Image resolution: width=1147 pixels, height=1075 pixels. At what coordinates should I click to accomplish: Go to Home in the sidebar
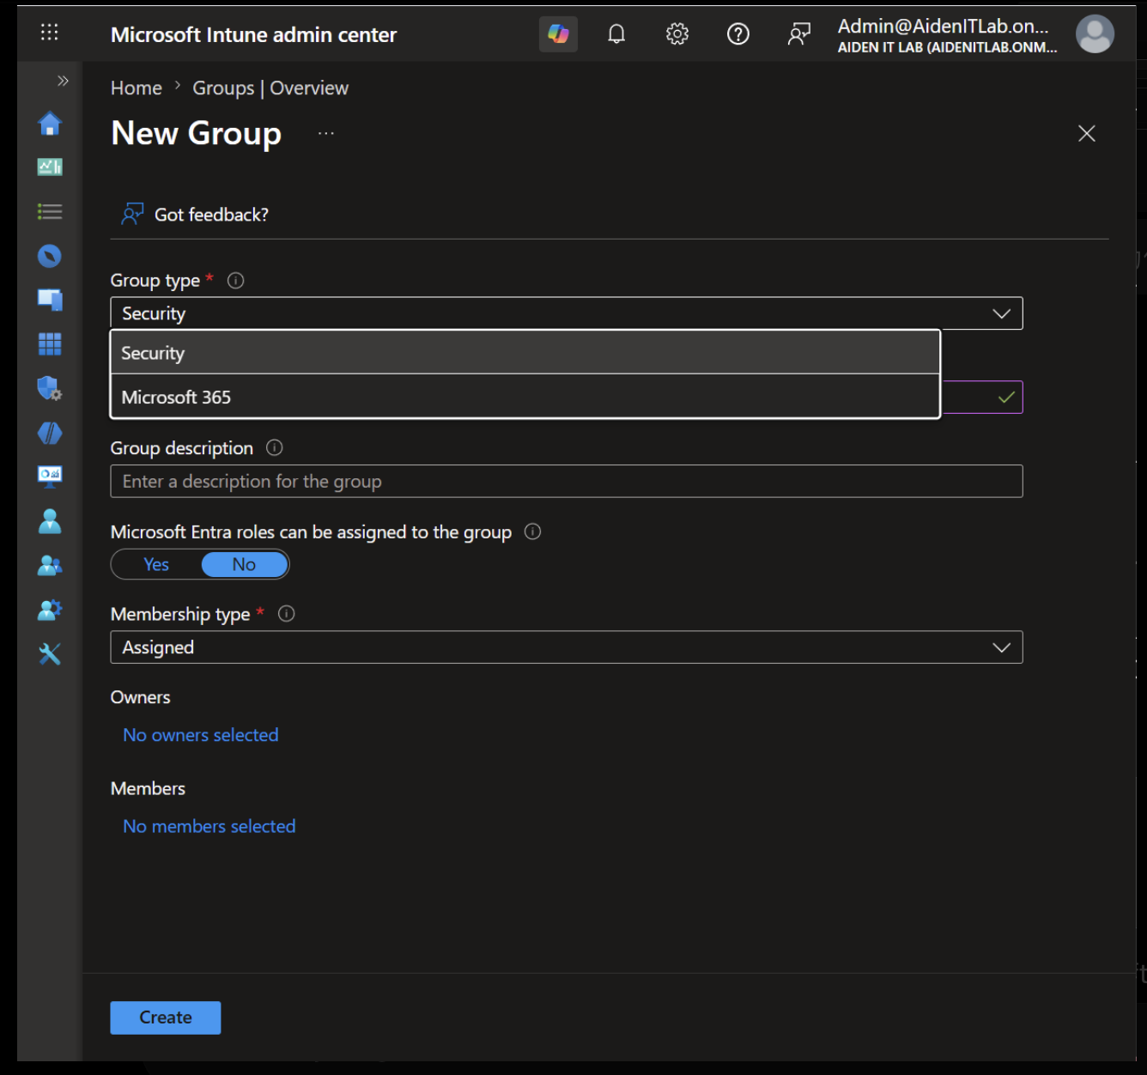coord(50,124)
